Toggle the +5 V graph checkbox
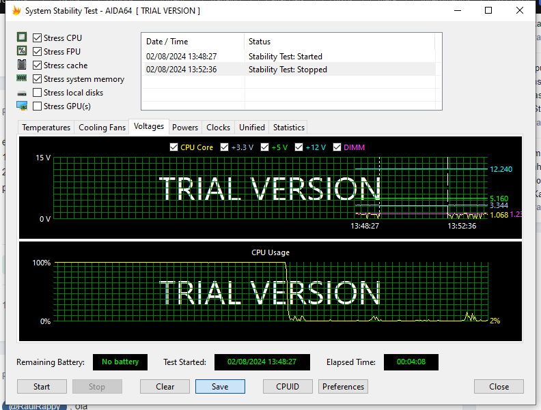 pos(264,147)
